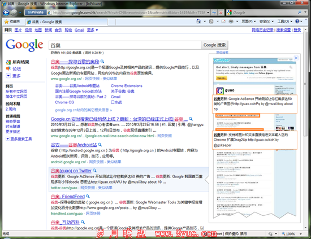
Task: Switch to 视频 video search
Action: pos(28,30)
